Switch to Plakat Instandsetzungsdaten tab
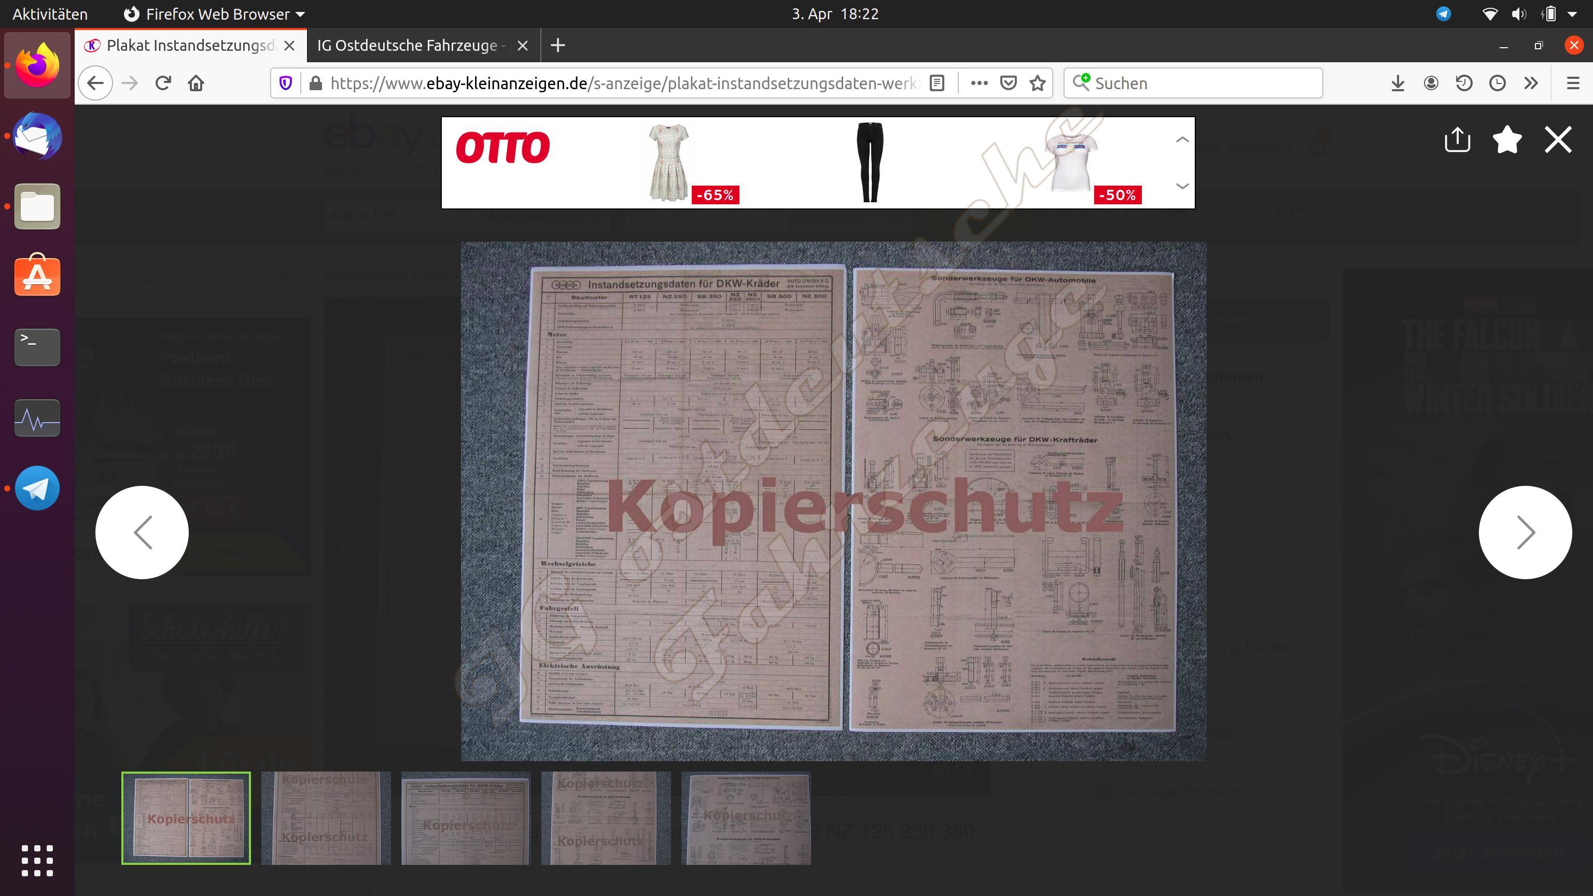The image size is (1593, 896). coord(190,45)
